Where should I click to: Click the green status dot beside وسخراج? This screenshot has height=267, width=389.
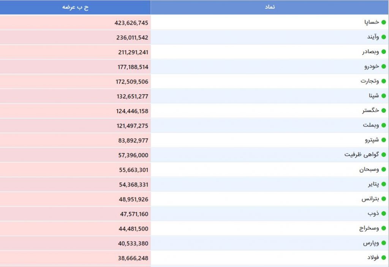pyautogui.click(x=384, y=228)
